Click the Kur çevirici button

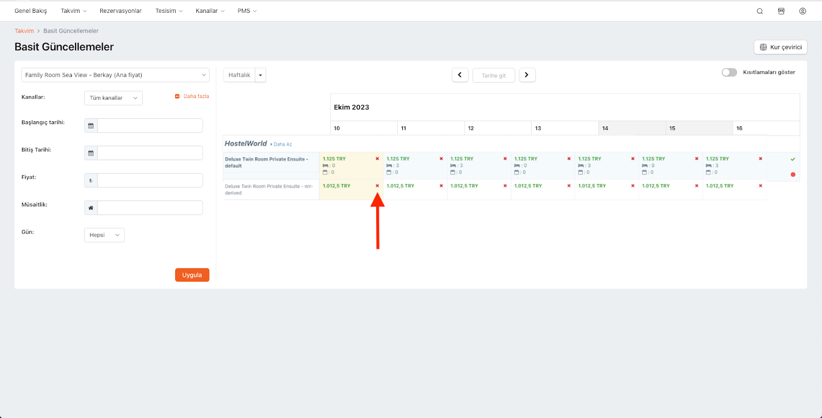coord(780,47)
